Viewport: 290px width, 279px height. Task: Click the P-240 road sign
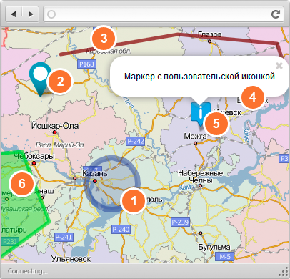[x=121, y=230]
